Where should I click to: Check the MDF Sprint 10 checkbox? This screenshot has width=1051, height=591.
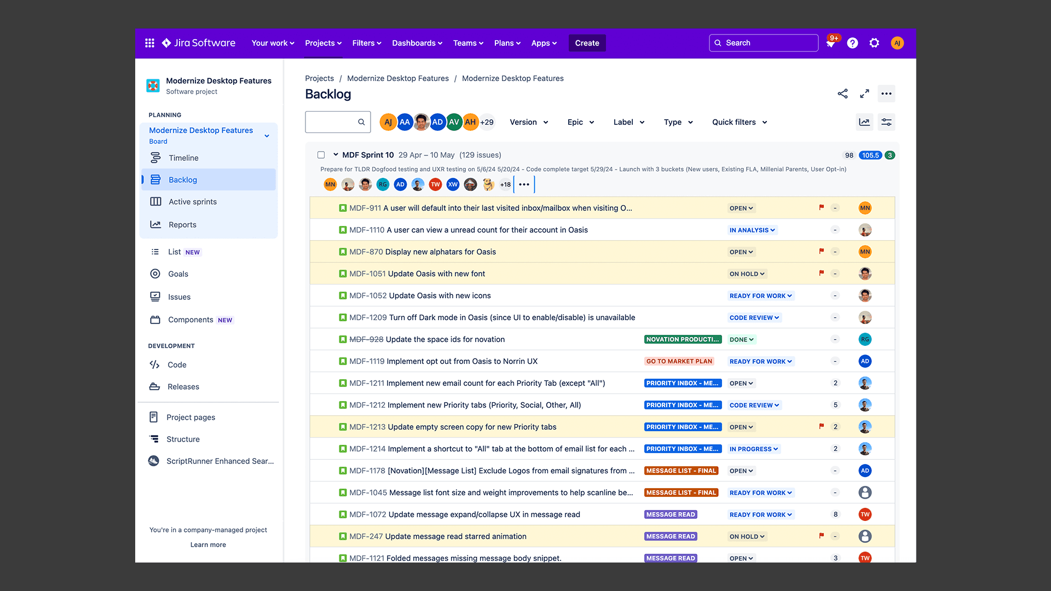(x=321, y=155)
